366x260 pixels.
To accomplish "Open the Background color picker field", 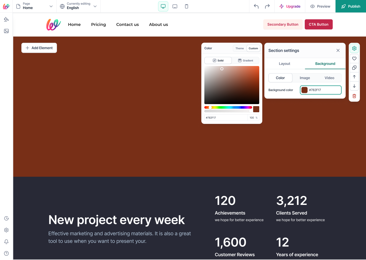I will click(321, 90).
